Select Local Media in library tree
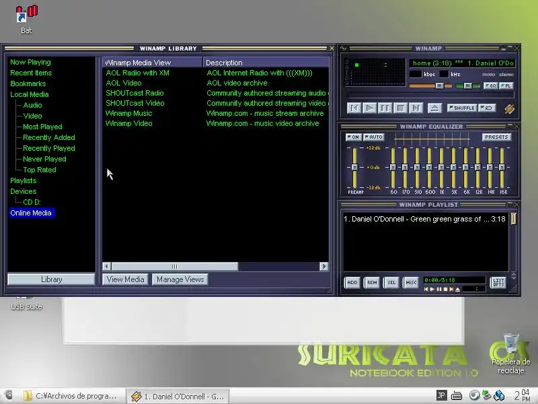538x404 pixels. tap(29, 94)
